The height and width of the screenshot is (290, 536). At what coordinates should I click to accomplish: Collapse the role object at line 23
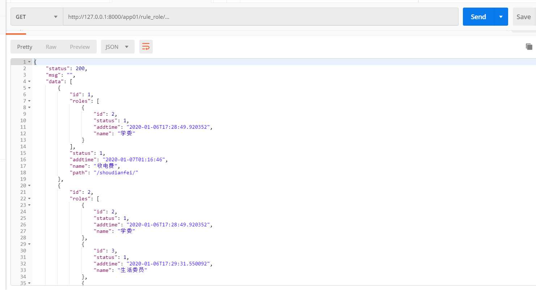(x=29, y=205)
